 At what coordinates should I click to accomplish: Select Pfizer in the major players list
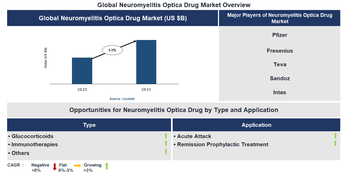point(279,35)
